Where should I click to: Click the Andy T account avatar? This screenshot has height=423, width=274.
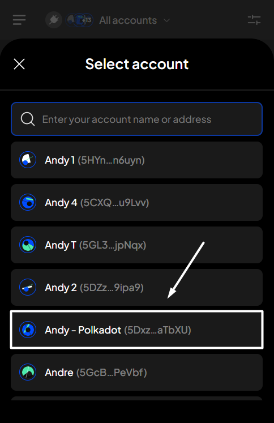(28, 245)
